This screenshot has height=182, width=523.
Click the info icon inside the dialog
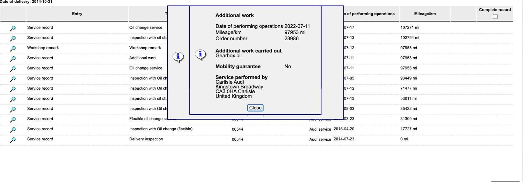[200, 55]
